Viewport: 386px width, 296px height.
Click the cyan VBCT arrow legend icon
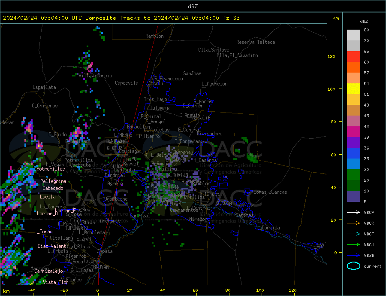click(353, 234)
